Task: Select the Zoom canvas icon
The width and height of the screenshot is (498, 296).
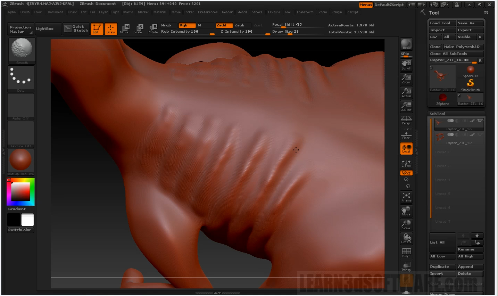Action: (406, 79)
